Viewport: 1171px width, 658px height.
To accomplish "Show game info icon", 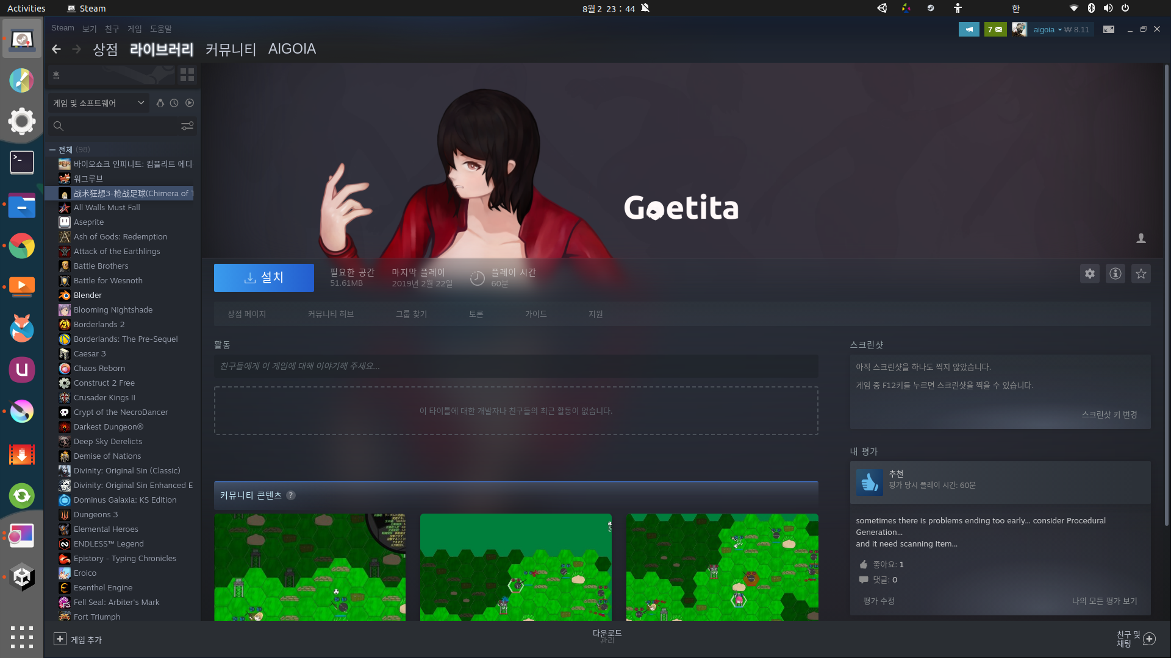I will pos(1115,274).
